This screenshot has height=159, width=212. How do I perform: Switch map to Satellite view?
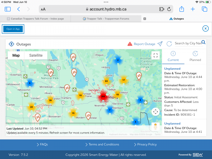coord(36,55)
